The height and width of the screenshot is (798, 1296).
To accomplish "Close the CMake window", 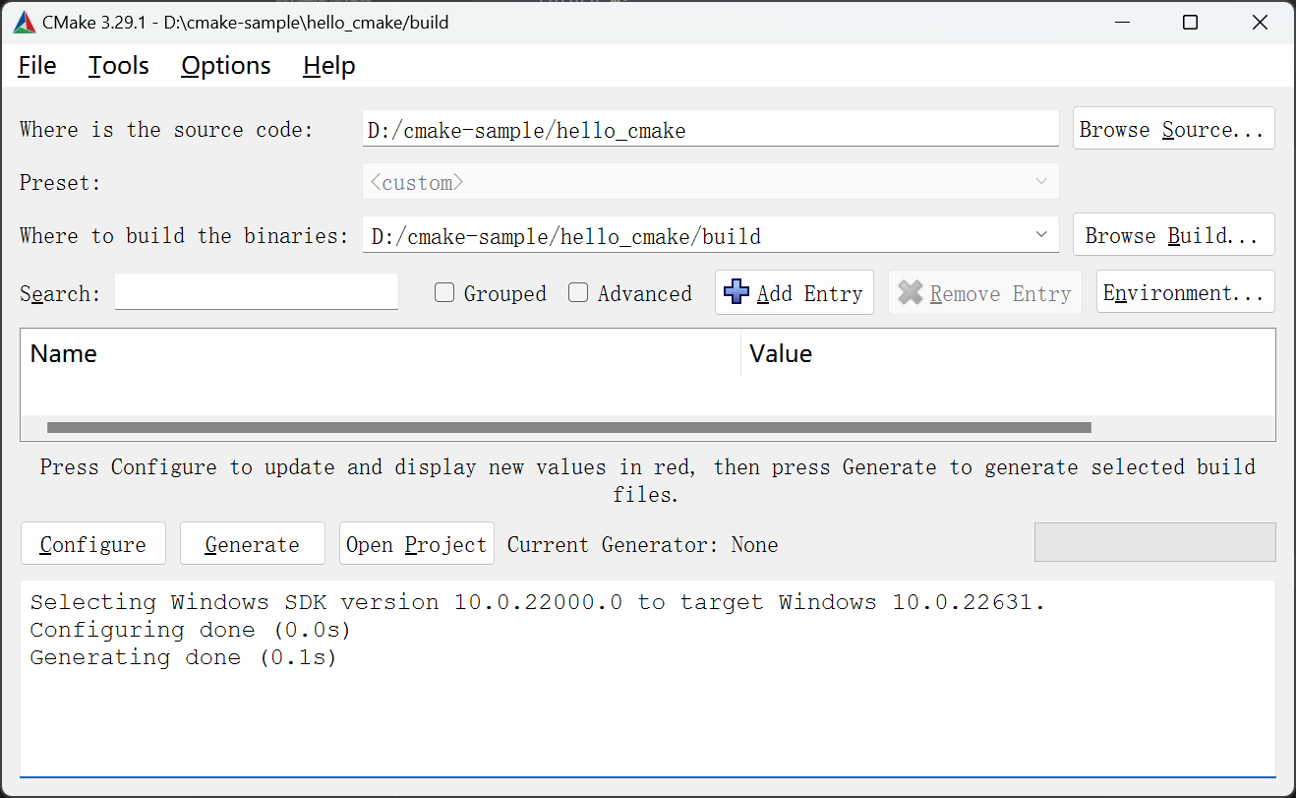I will click(x=1260, y=22).
